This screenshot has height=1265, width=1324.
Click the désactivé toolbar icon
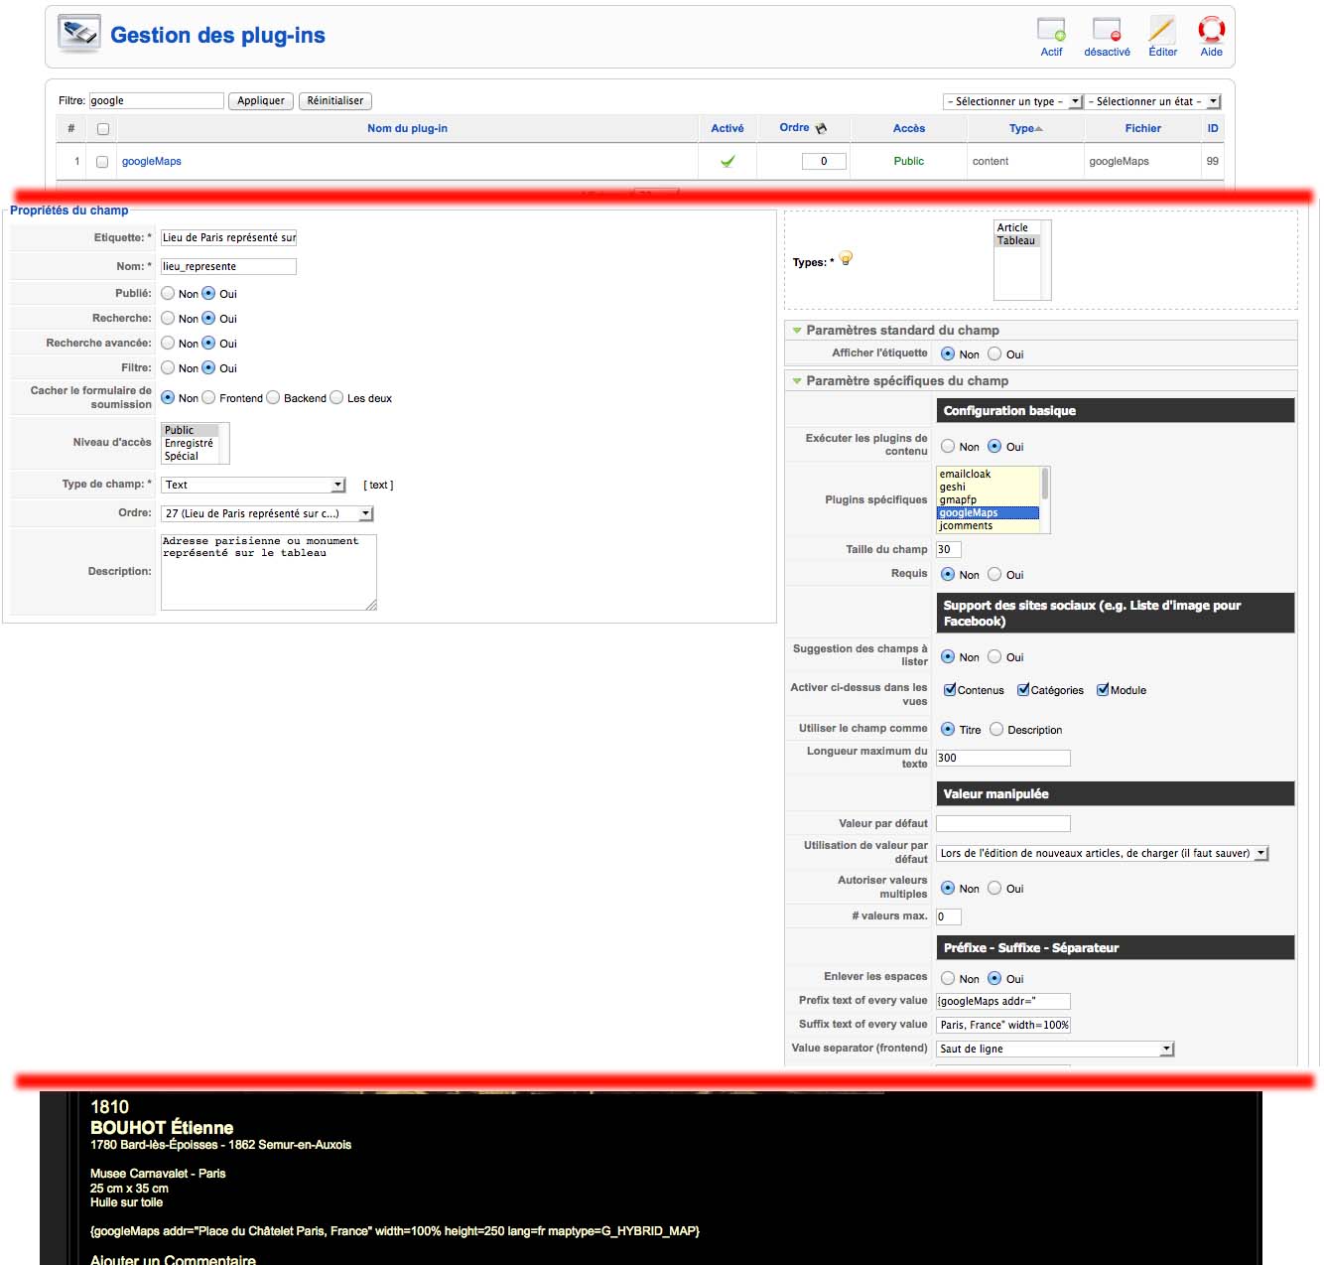click(1107, 30)
